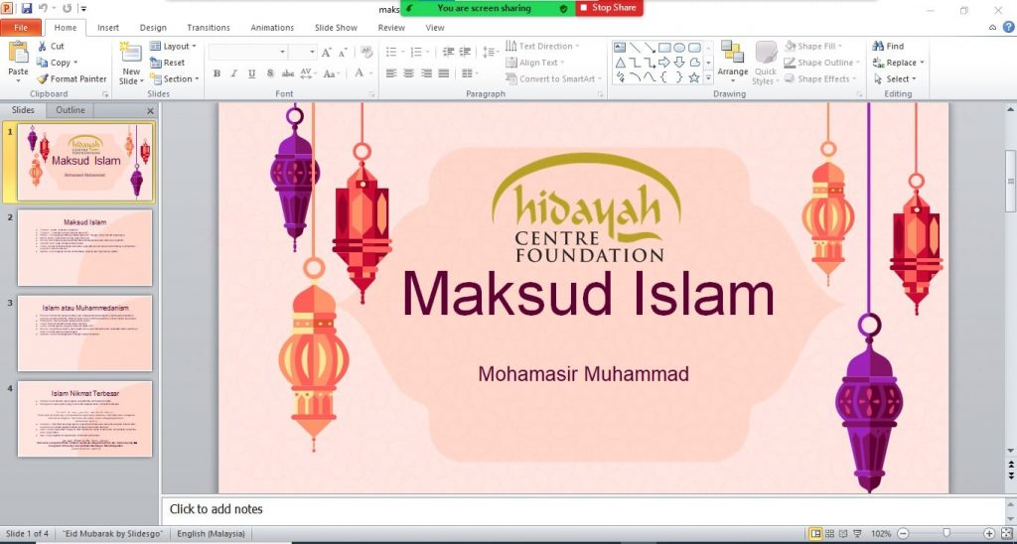Reset the slide with the Reset button
The width and height of the screenshot is (1017, 544).
pos(167,63)
